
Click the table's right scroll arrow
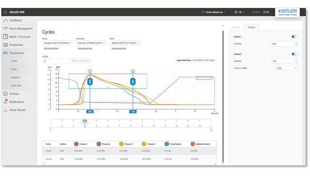[215, 164]
